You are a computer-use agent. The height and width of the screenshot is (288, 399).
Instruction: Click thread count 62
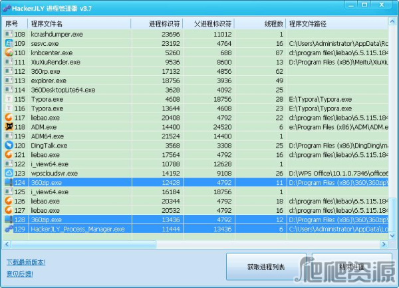tap(279, 71)
